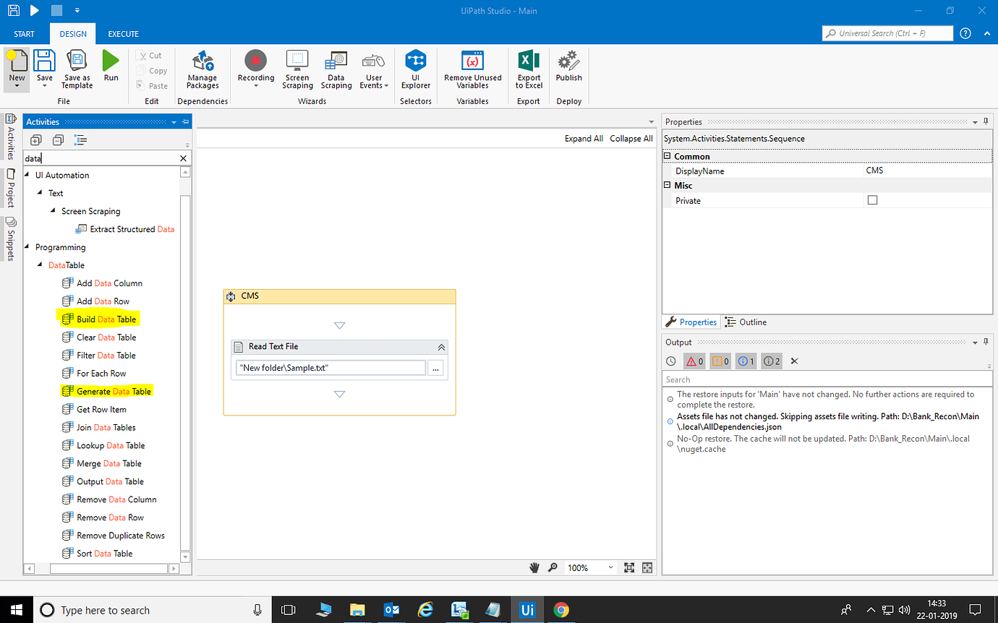The width and height of the screenshot is (998, 623).
Task: Run the workflow with the Run button
Action: pyautogui.click(x=111, y=62)
